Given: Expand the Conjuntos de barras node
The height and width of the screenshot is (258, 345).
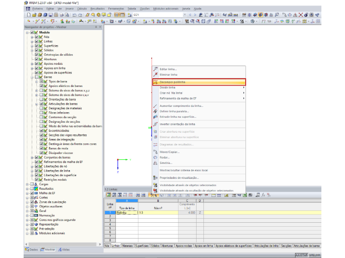Looking at the screenshot, I should point(32,158).
